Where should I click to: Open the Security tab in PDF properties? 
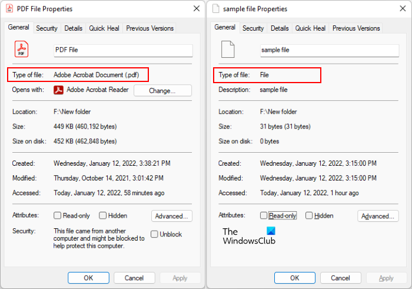[46, 28]
